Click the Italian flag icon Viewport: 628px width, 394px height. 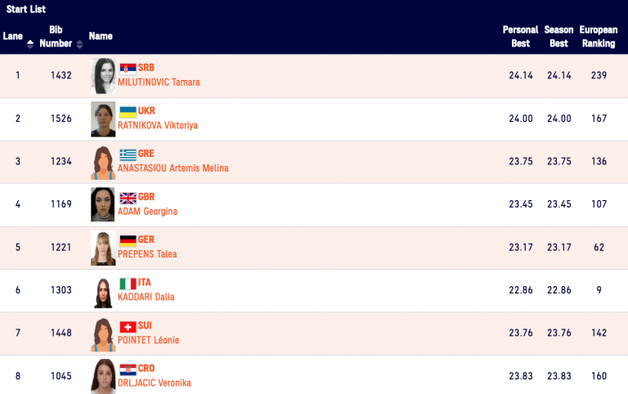(128, 283)
